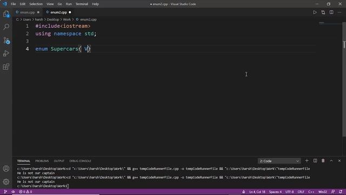Click 'Work' in the breadcrumb path
Screen dimensions: 346x195
point(67,19)
